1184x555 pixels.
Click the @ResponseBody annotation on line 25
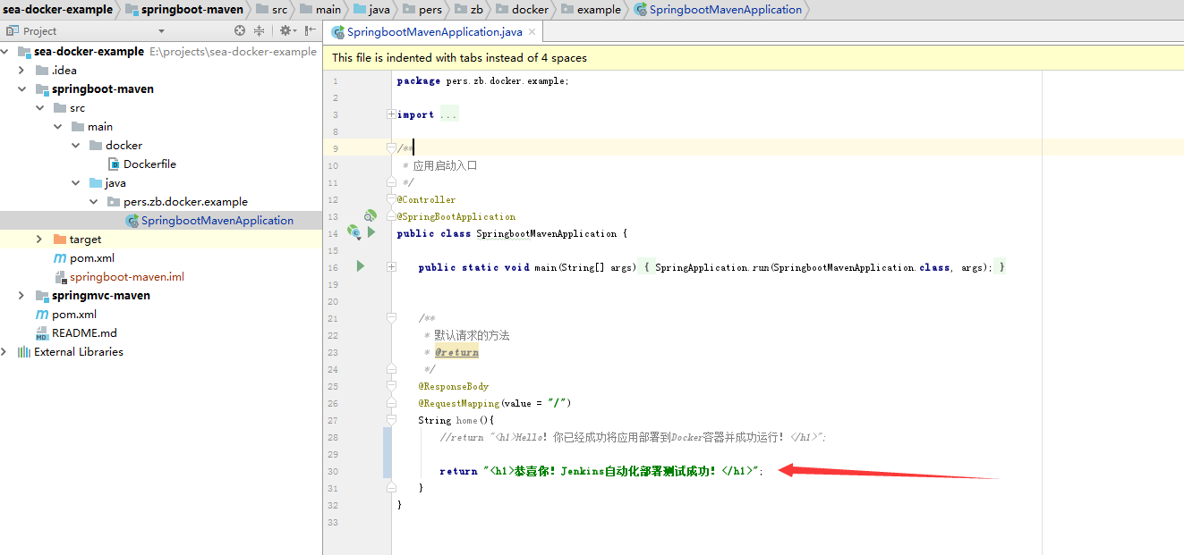[x=454, y=386]
